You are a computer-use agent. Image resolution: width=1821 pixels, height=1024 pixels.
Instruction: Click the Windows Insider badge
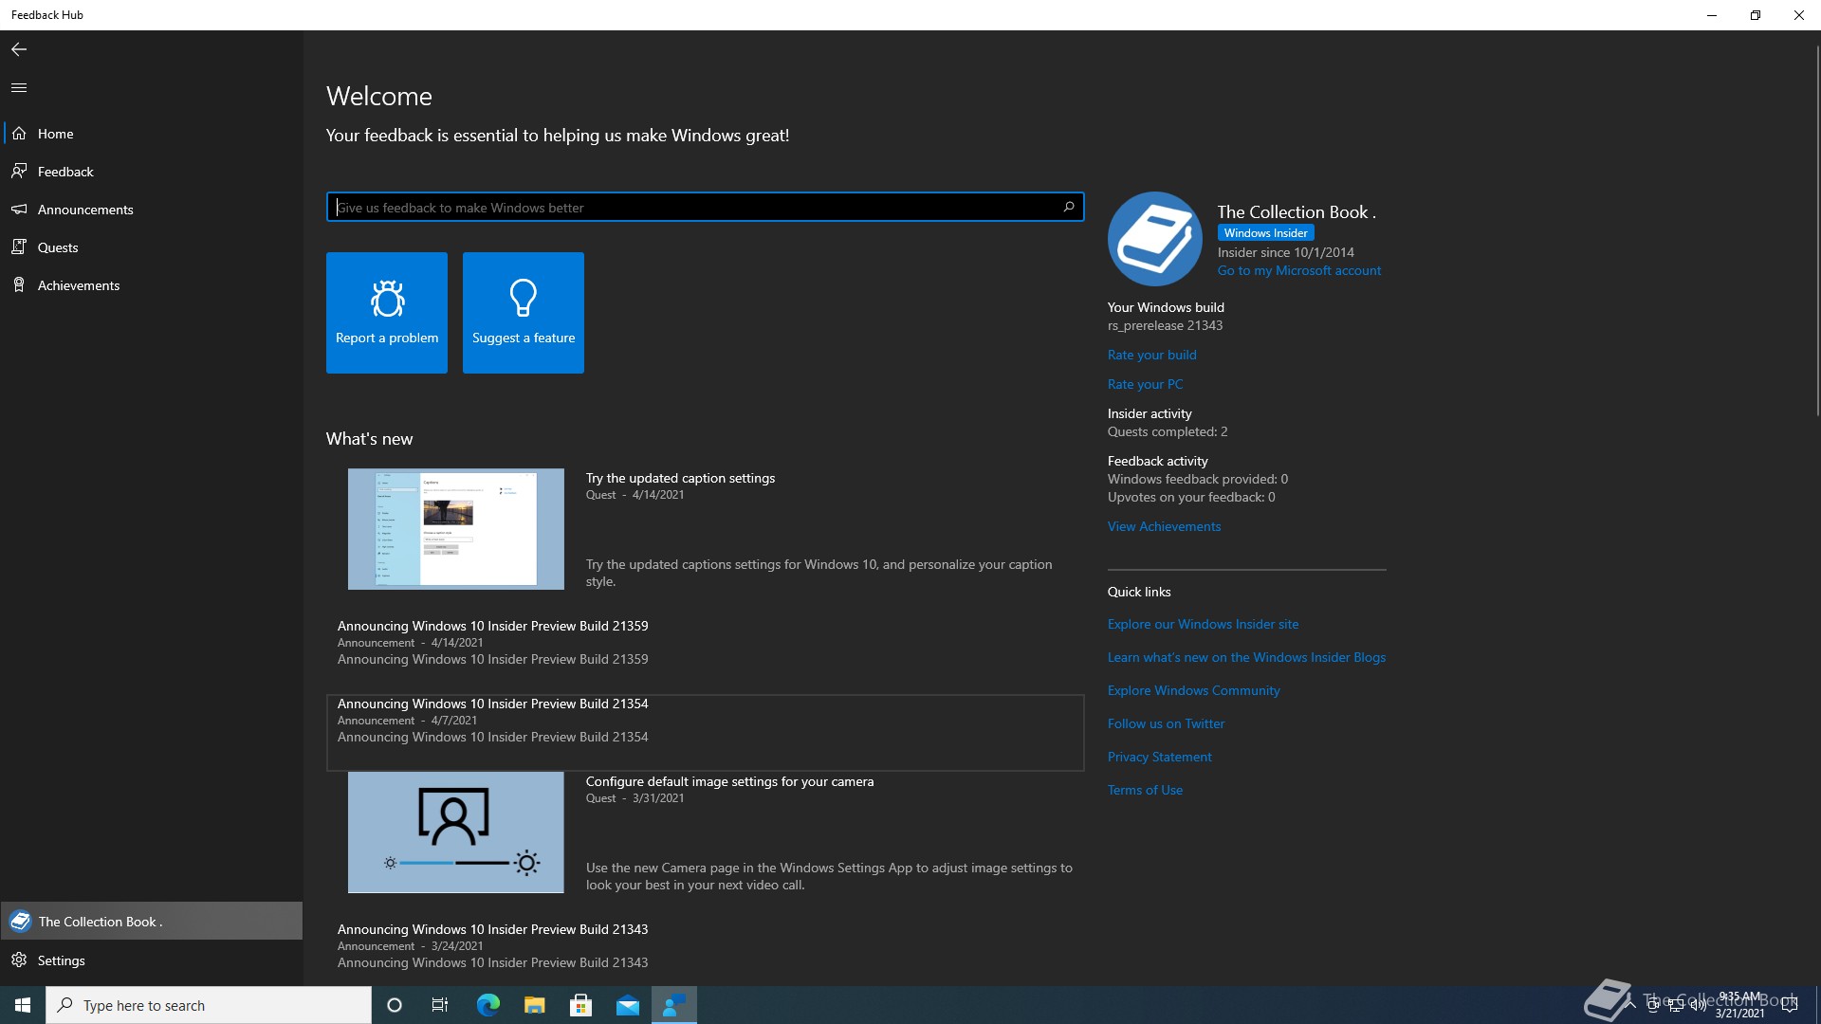coord(1266,233)
